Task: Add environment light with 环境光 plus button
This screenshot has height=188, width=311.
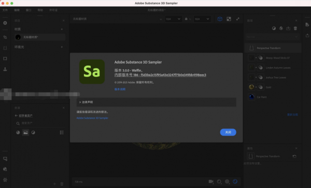Action: tap(62, 47)
